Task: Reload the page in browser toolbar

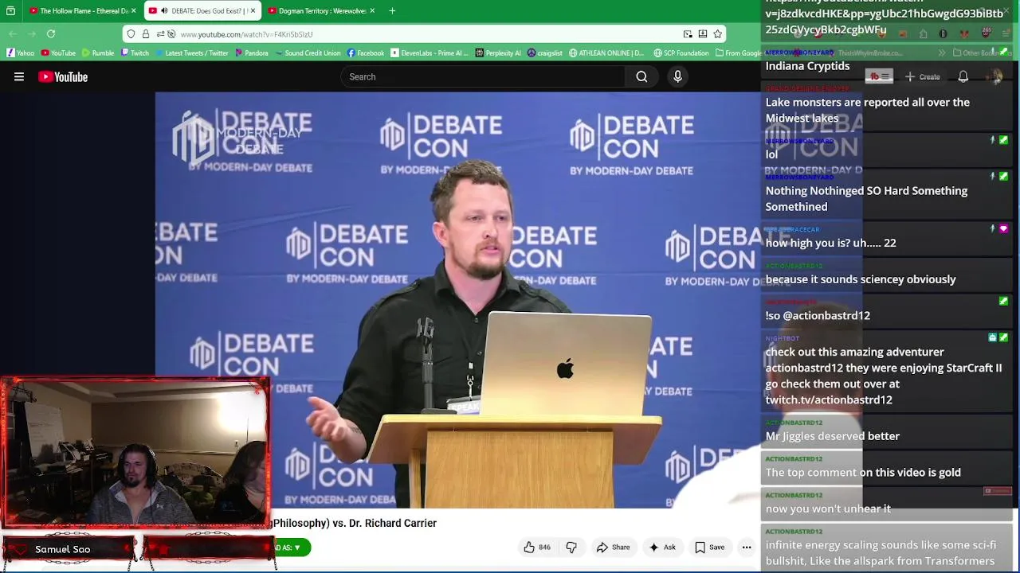Action: pos(51,34)
